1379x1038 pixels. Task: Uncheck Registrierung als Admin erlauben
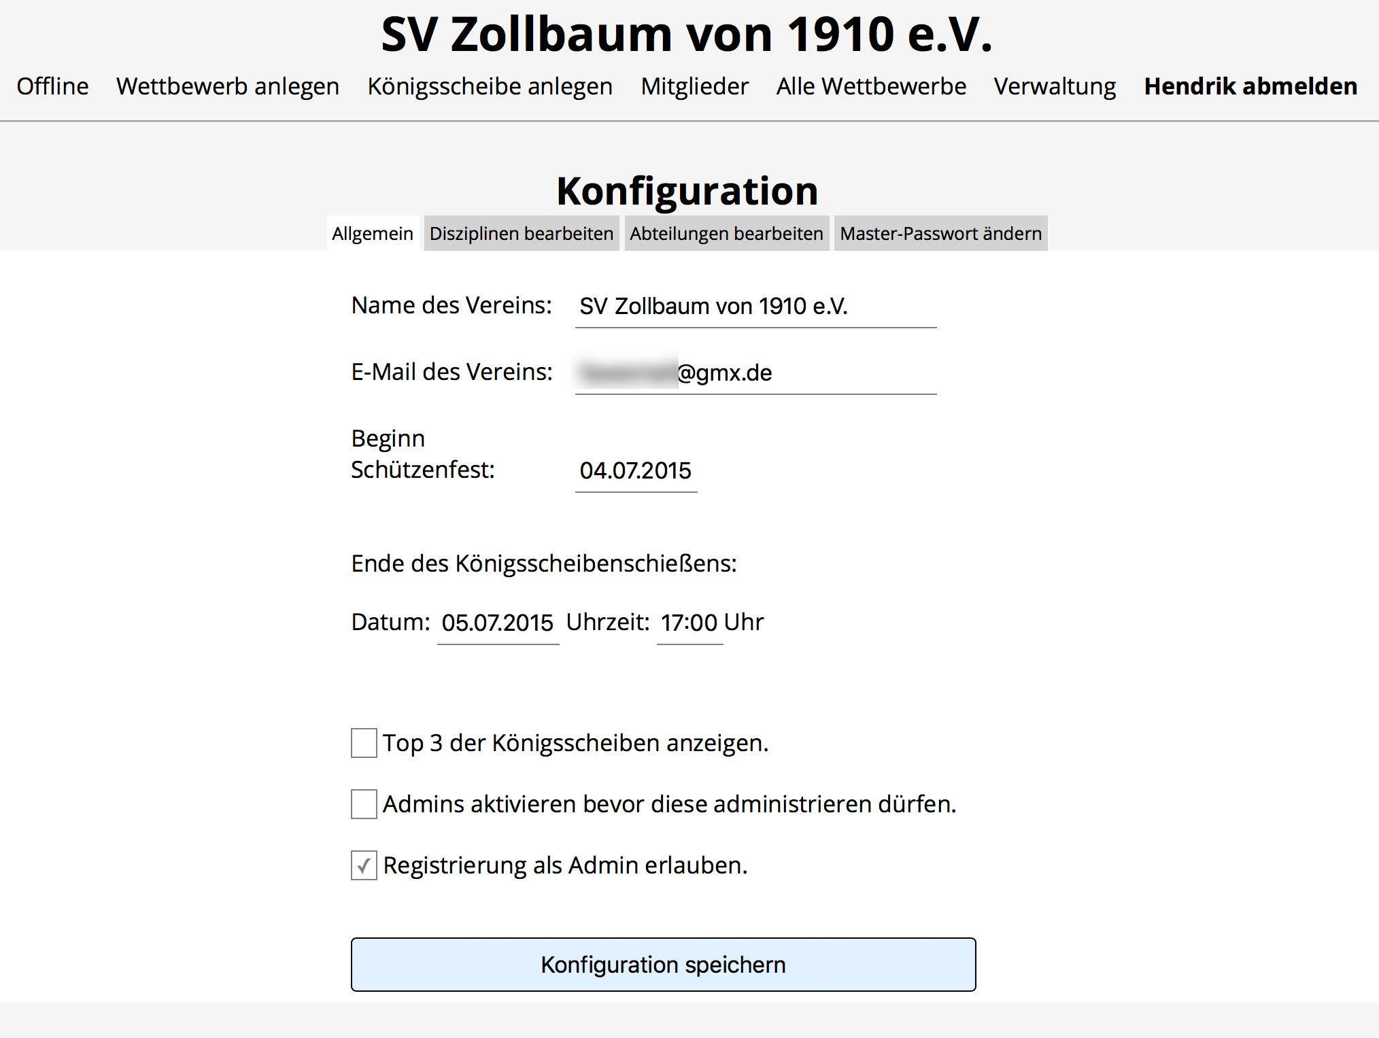coord(364,865)
